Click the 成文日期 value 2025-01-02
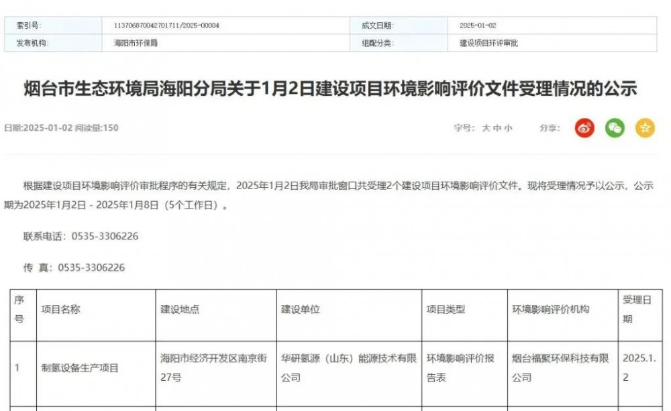 click(478, 25)
